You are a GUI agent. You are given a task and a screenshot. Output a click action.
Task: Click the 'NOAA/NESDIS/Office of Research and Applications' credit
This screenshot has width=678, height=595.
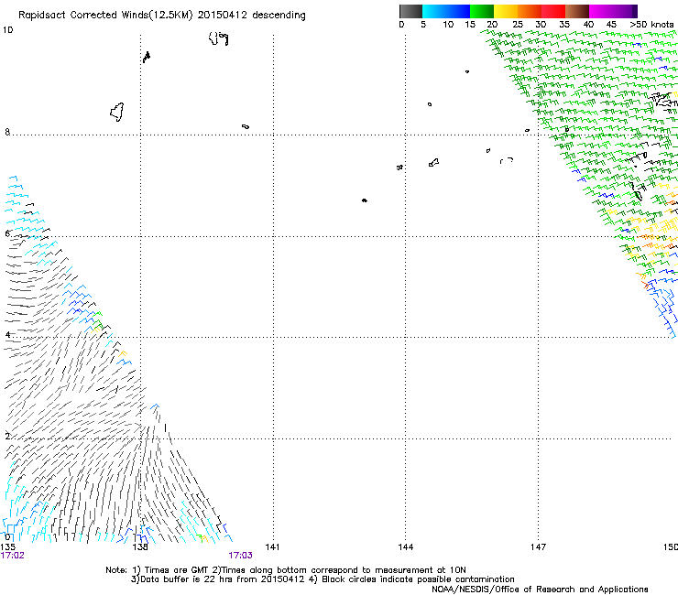point(540,590)
